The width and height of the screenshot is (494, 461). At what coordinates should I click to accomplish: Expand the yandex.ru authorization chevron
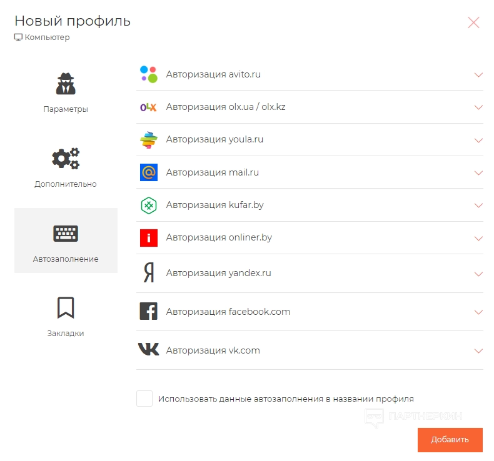pyautogui.click(x=478, y=274)
